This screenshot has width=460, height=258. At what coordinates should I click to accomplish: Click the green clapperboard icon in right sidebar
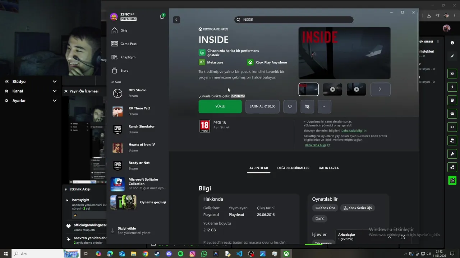coord(452,180)
